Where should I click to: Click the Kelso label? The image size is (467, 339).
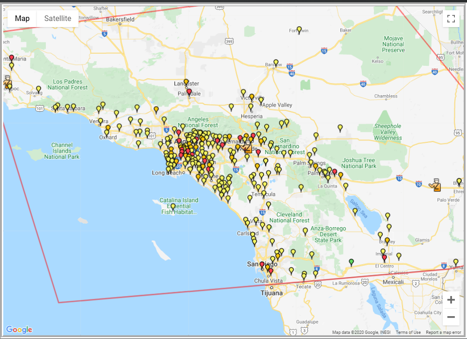point(377,61)
